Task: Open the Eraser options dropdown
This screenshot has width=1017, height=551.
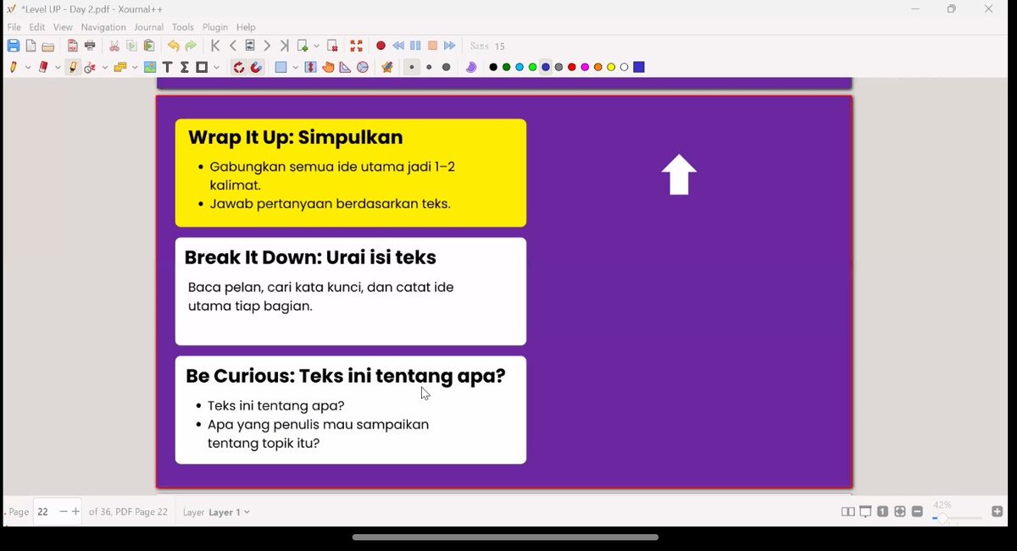Action: click(58, 68)
